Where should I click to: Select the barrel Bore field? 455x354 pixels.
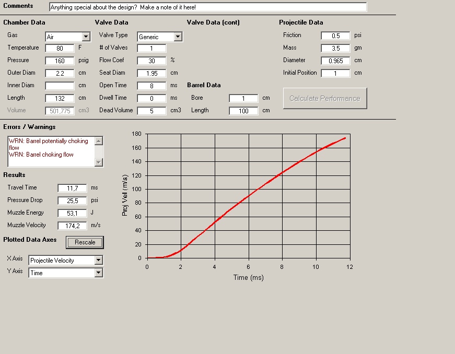coord(243,98)
